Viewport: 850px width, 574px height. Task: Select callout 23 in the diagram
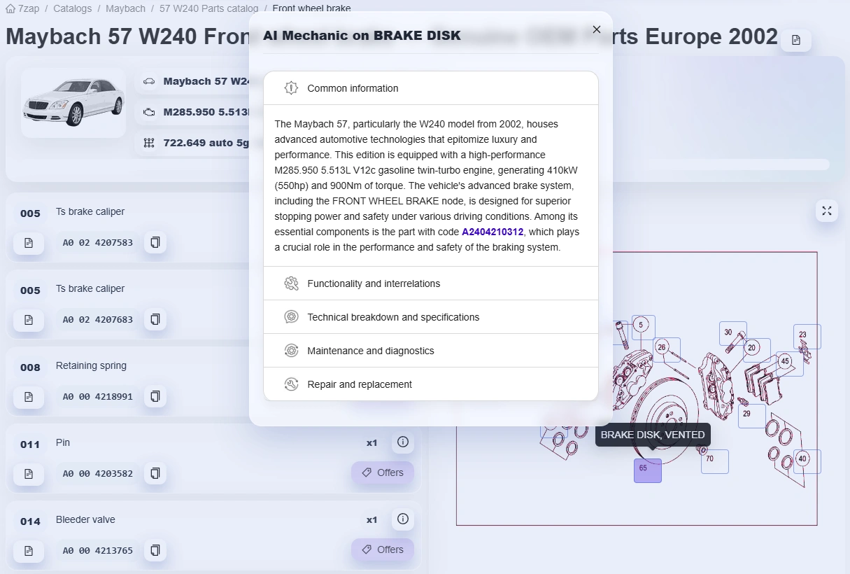click(807, 337)
